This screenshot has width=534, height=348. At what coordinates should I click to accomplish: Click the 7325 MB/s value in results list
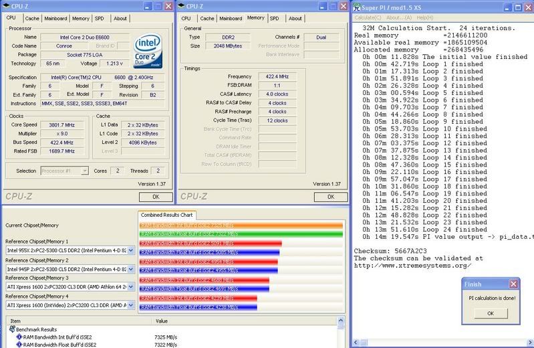166,337
